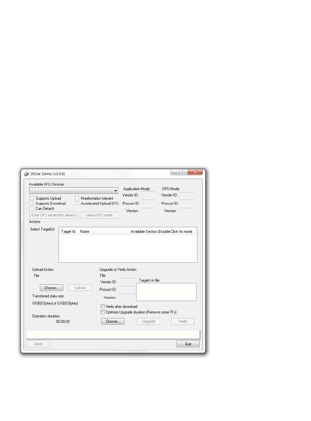Screen dimensions: 311x421
Task: Click the Abort button
Action: click(38, 344)
